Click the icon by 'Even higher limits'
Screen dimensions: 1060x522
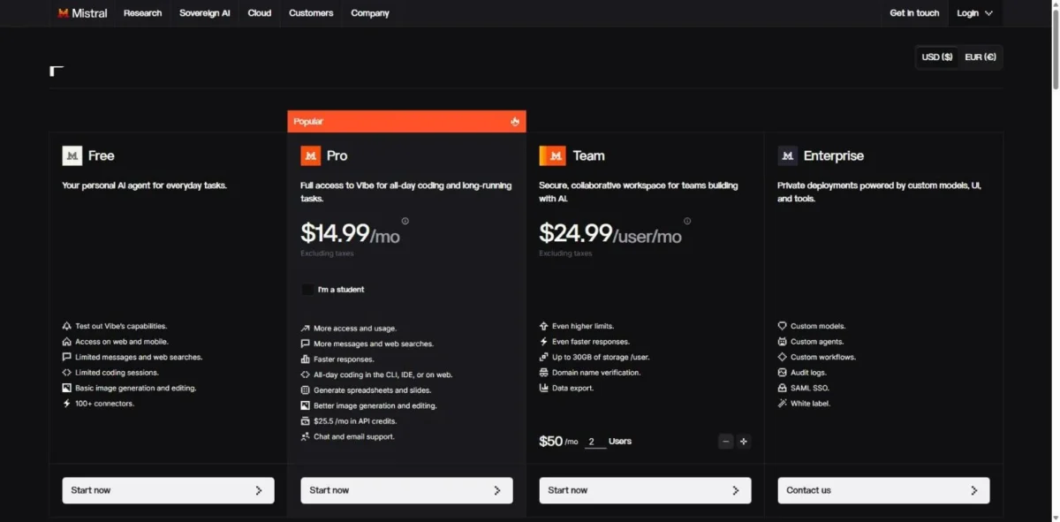coord(544,326)
